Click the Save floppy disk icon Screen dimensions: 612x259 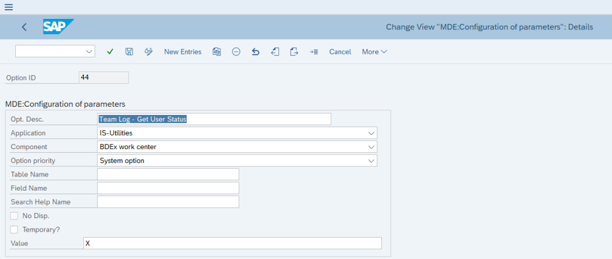[129, 52]
